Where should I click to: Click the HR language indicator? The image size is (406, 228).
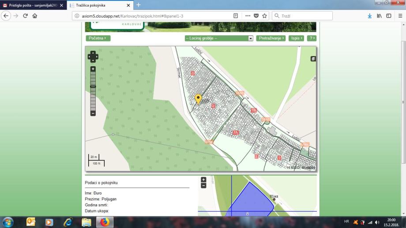[346, 221]
